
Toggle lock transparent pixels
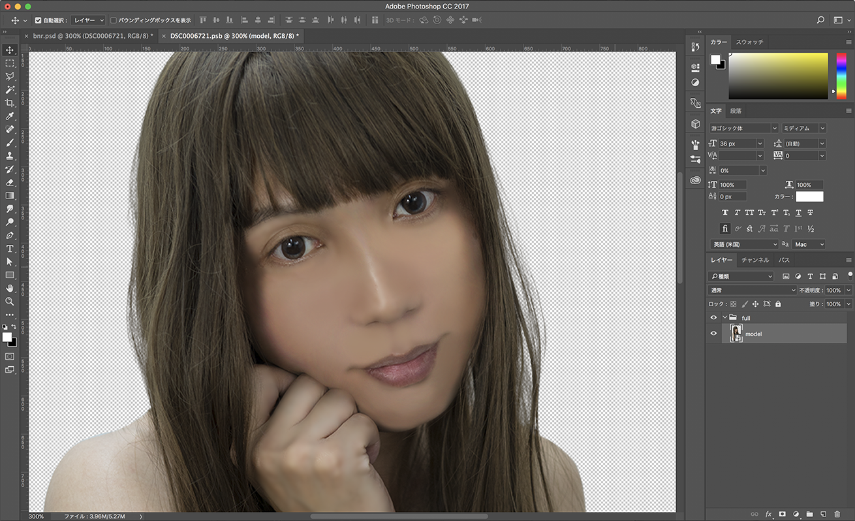(x=733, y=304)
